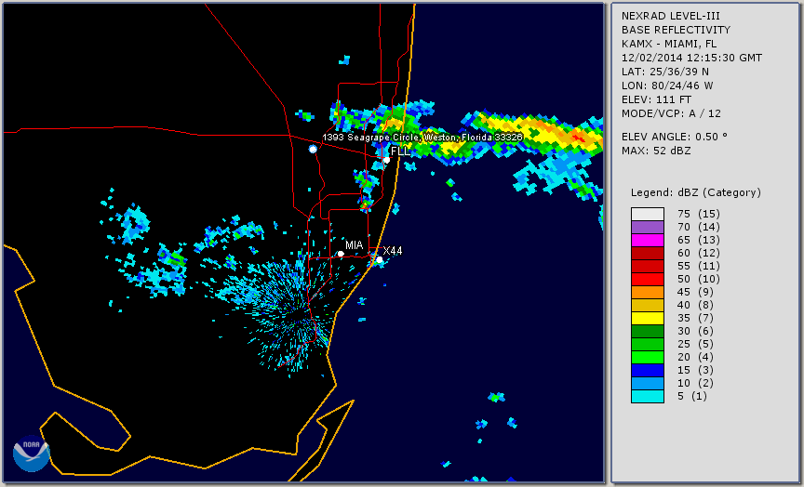Select the 70 dBZ purple legend swatch
804x487 pixels.
click(x=647, y=227)
